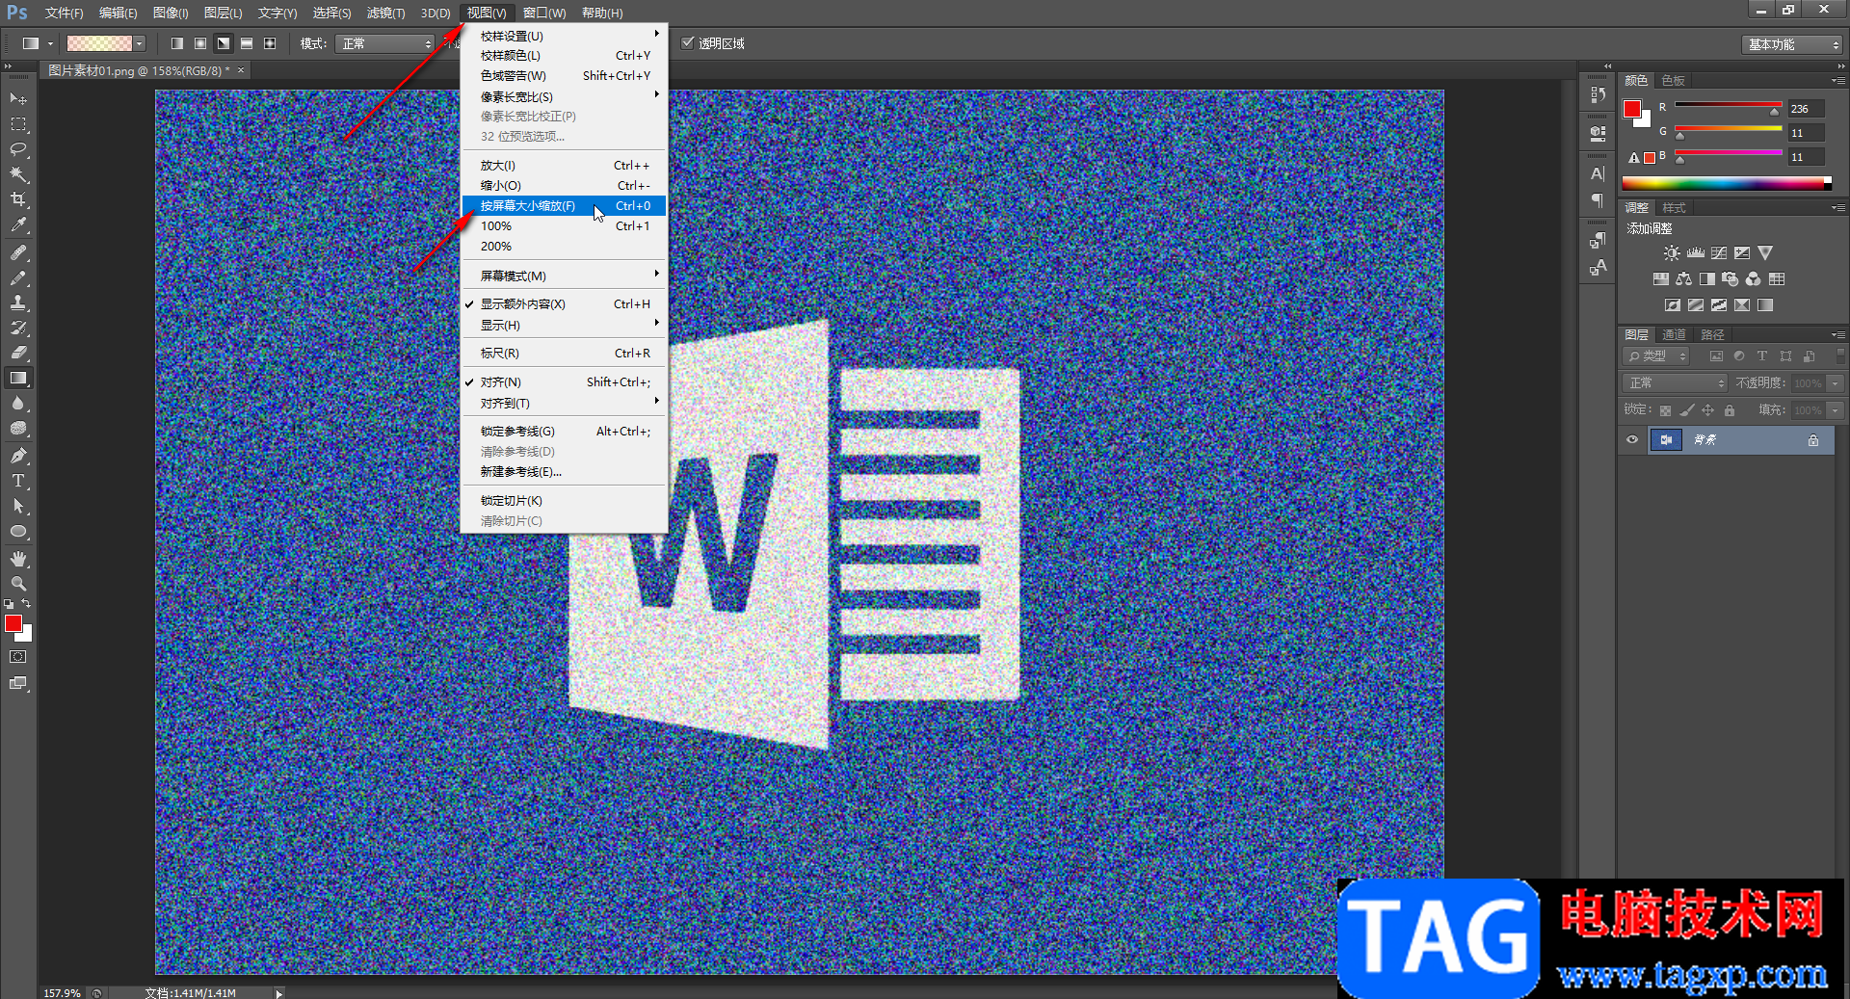Open the gradient mode dropdown
The height and width of the screenshot is (999, 1850).
coord(384,43)
